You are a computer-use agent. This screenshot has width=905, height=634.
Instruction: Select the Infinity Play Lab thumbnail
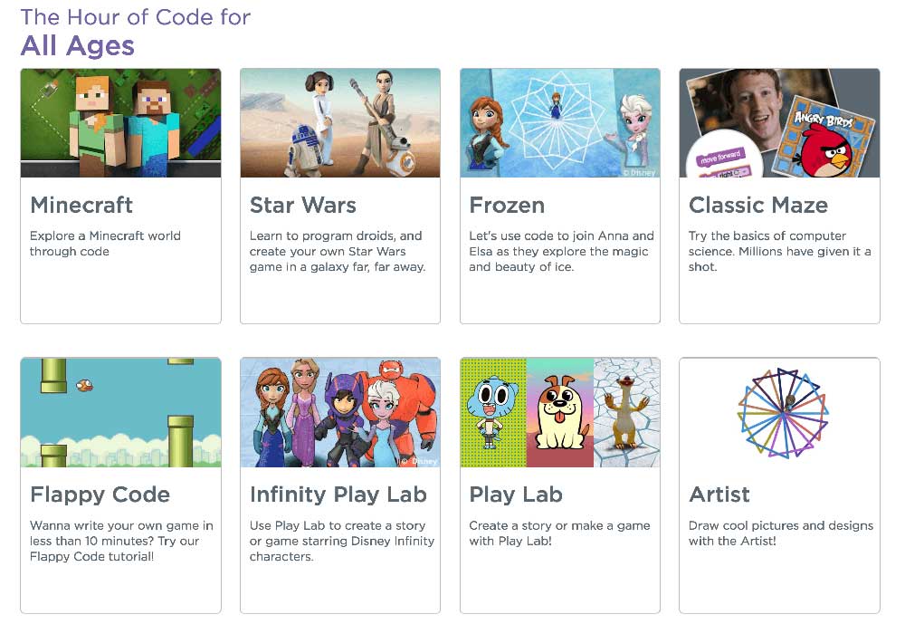click(x=339, y=411)
